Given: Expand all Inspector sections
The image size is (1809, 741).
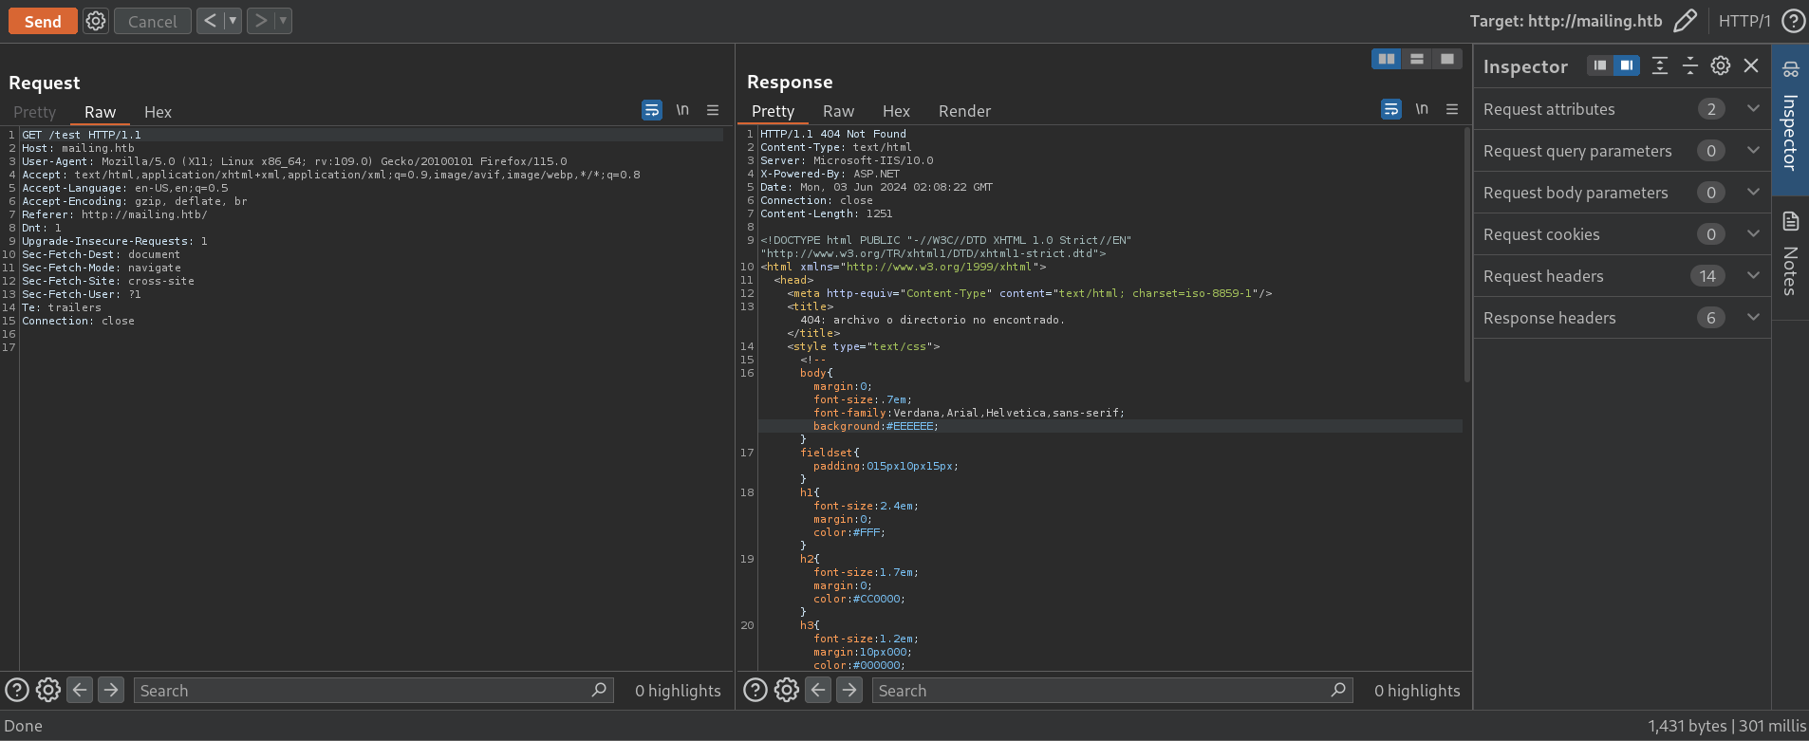Looking at the screenshot, I should click(1660, 65).
